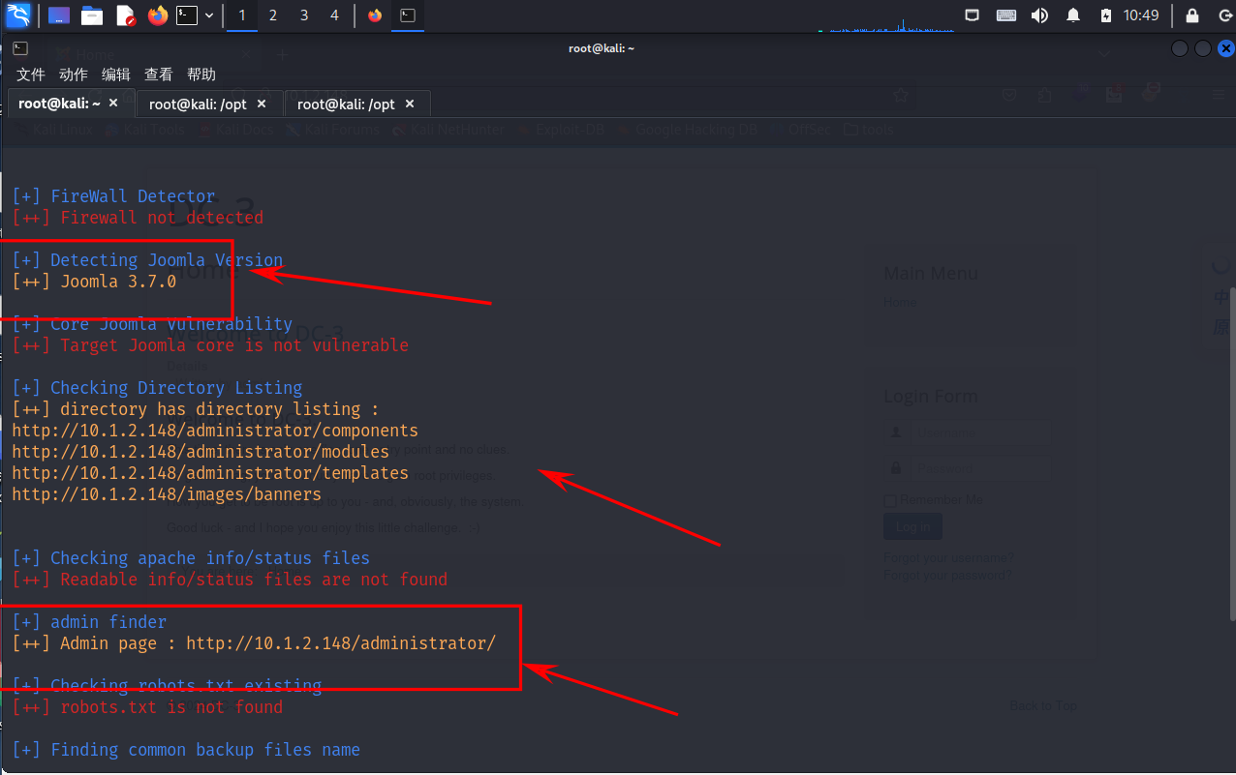Click the "Joomla 3.7.0" result
1236x775 pixels.
(x=94, y=282)
